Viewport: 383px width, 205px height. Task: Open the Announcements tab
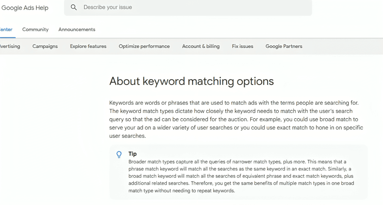coord(77,30)
